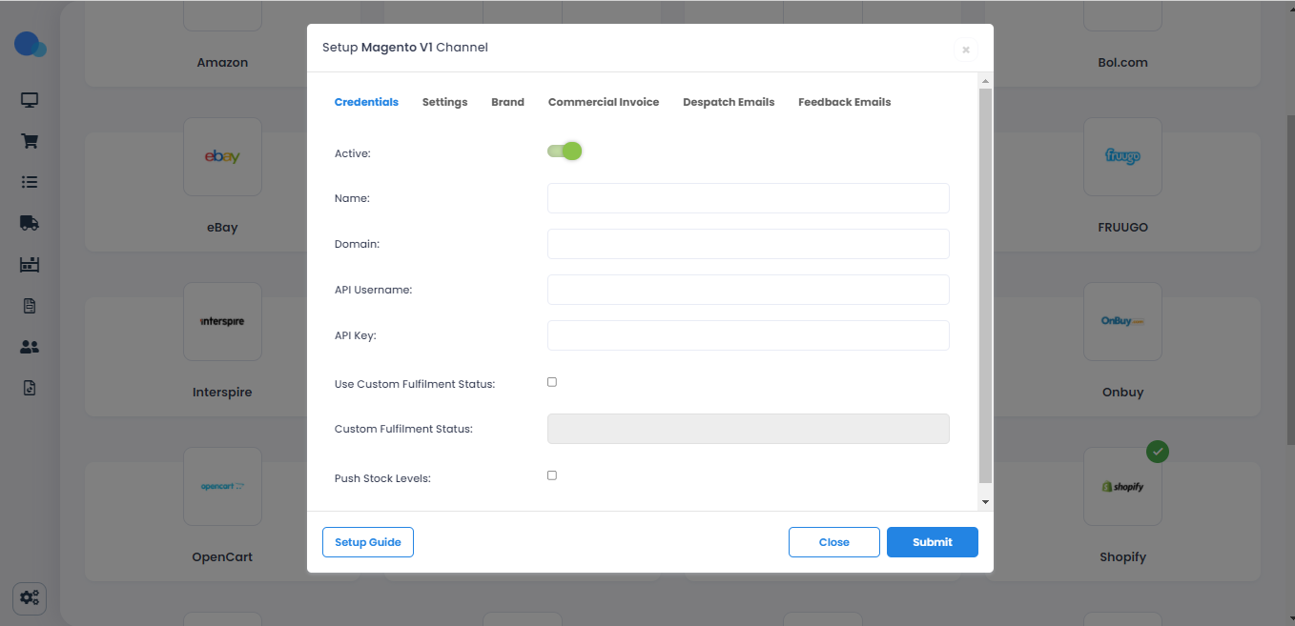This screenshot has height=626, width=1295.
Task: Toggle the Active switch off
Action: point(565,151)
